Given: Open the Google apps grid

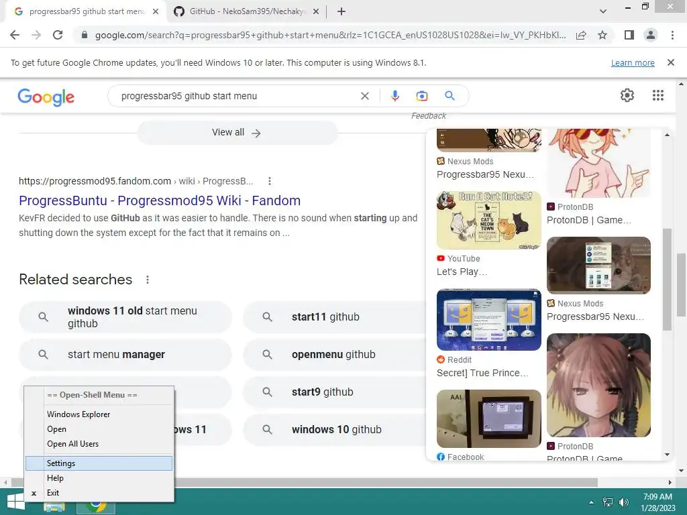Looking at the screenshot, I should coord(657,95).
